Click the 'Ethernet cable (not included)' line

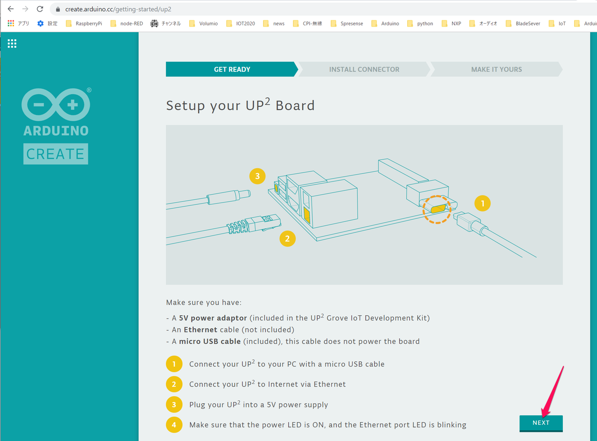click(230, 330)
